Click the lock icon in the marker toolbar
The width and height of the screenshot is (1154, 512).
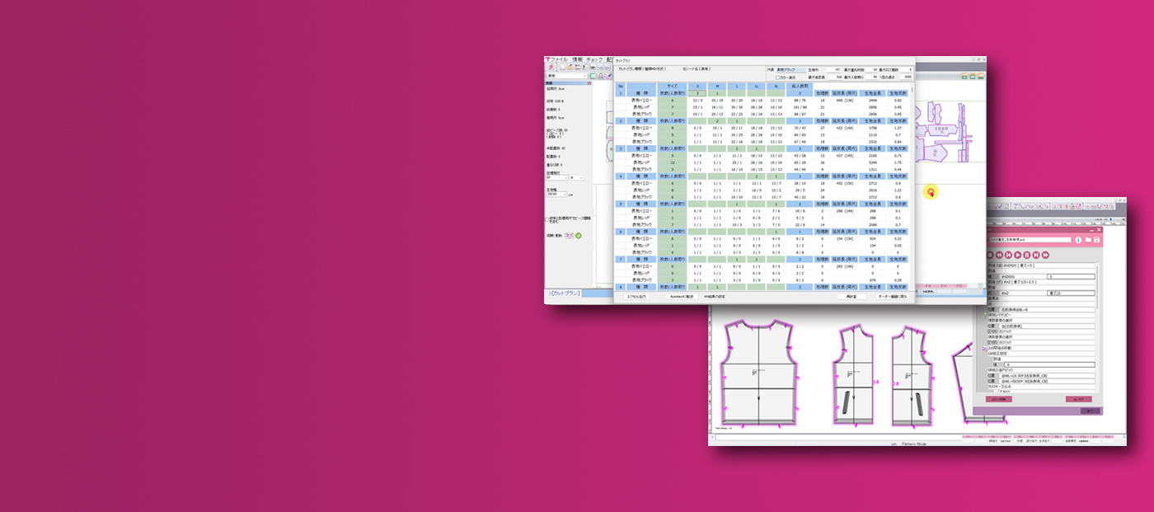point(602,76)
